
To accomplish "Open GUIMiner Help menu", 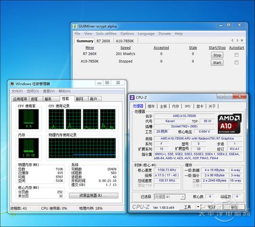I will point(178,34).
